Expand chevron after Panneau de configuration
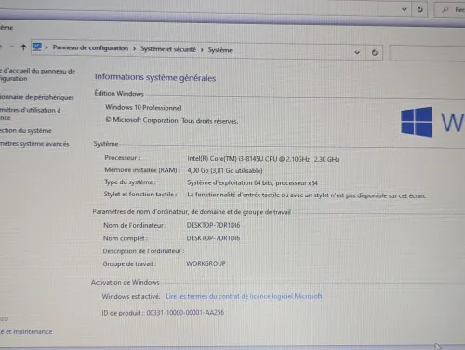 135,48
